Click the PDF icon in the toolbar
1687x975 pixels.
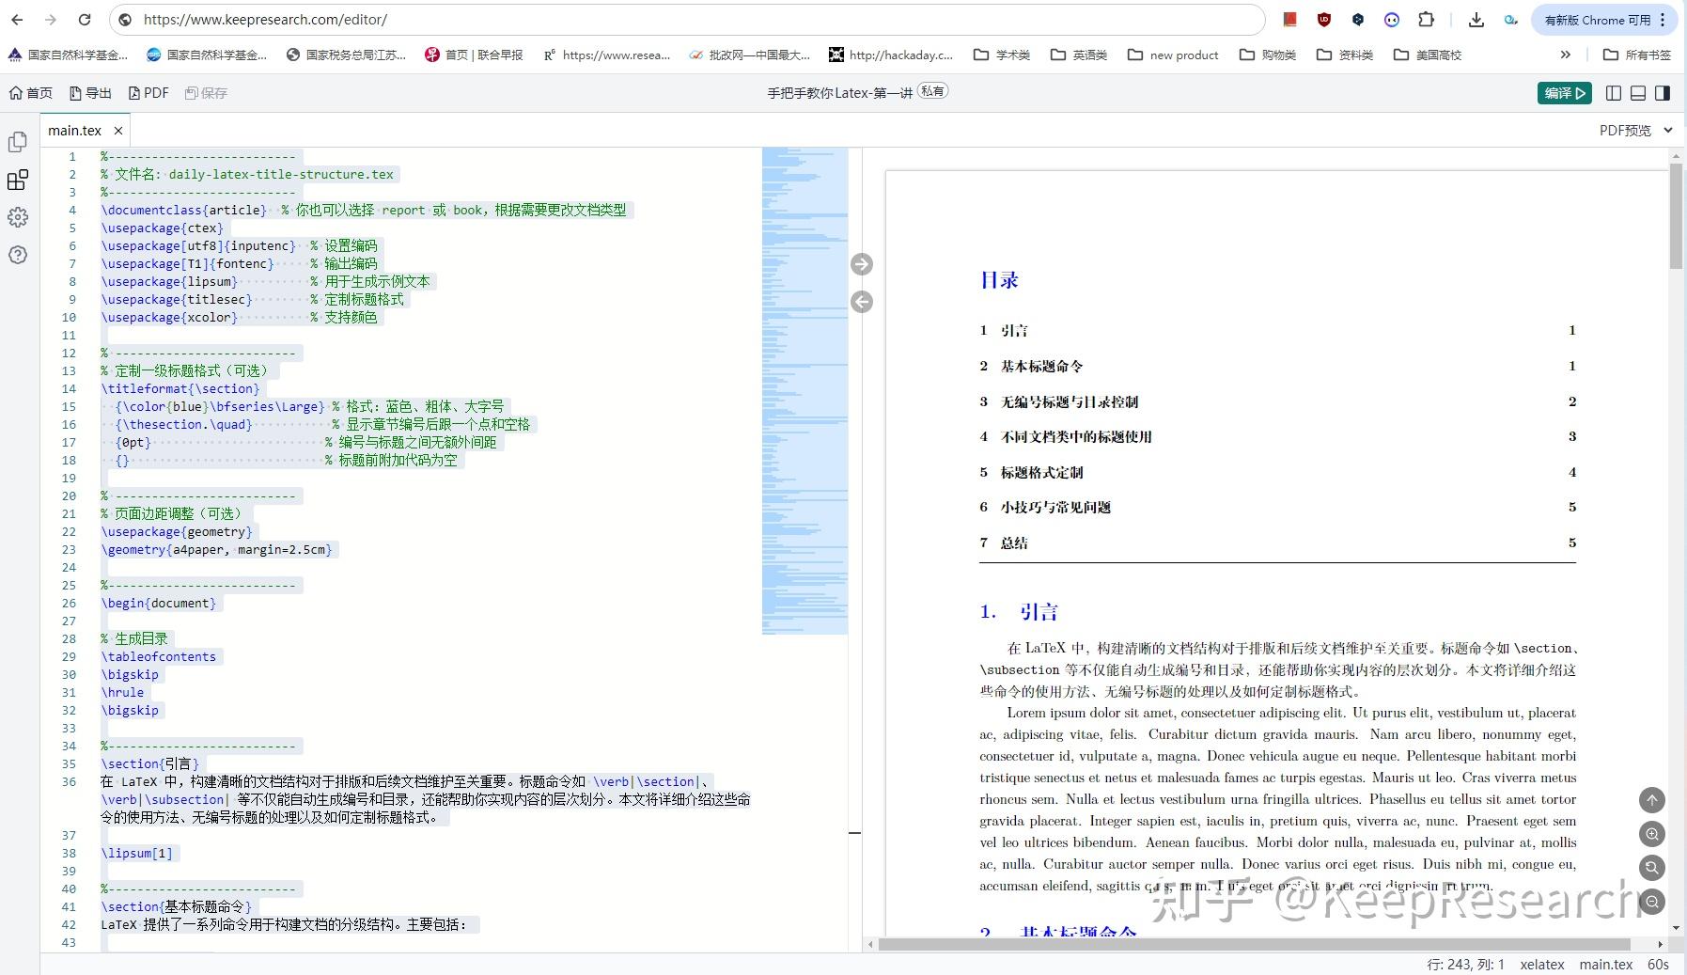click(148, 92)
